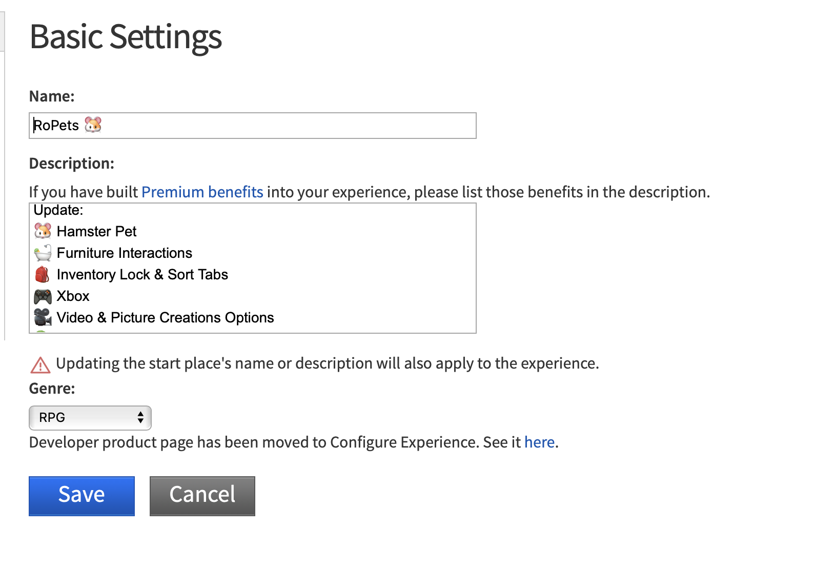This screenshot has width=814, height=568.
Task: Place cursor on 'Furniture Interactions' line
Action: tap(124, 253)
